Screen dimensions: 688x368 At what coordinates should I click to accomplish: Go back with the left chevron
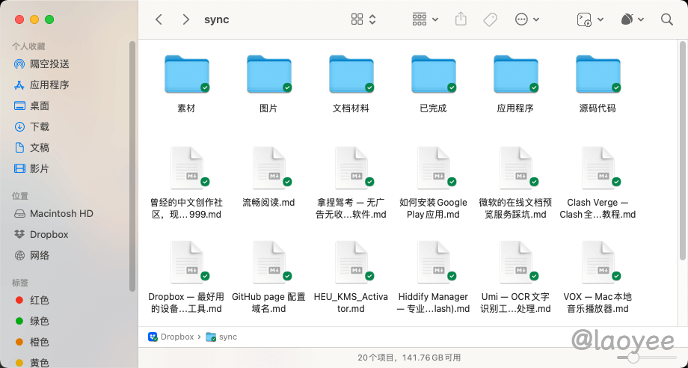159,19
